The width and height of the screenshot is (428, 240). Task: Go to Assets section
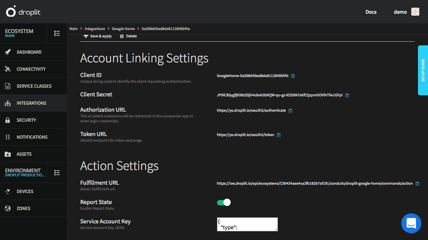(x=33, y=154)
